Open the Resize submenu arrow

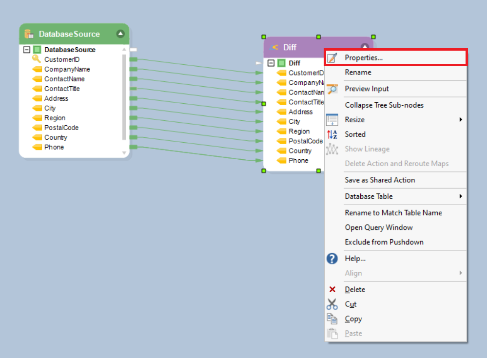click(x=460, y=120)
